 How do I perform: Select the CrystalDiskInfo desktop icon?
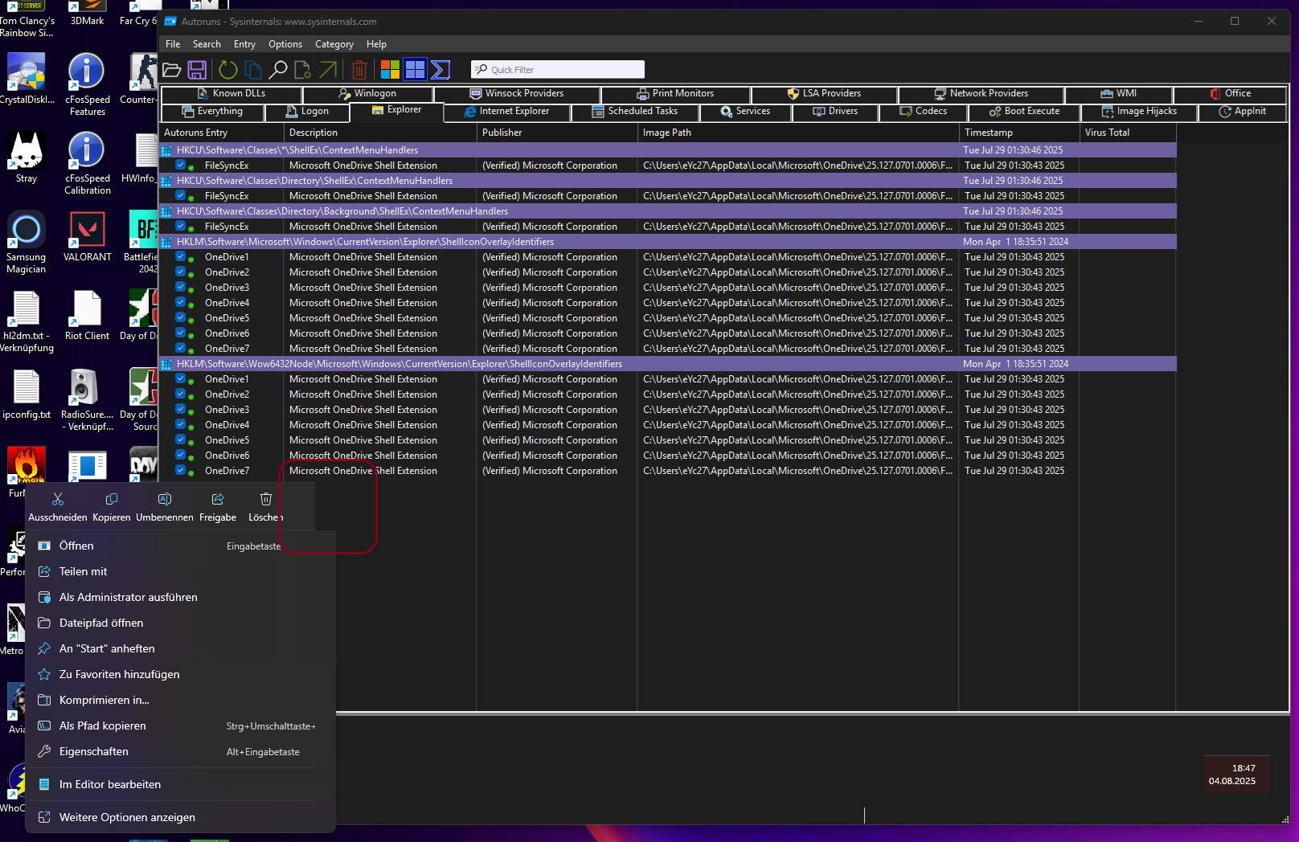coord(27,79)
